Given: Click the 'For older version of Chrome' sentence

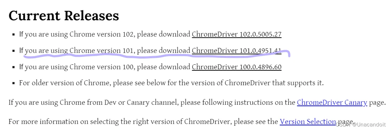Looking at the screenshot, I should (x=171, y=83).
